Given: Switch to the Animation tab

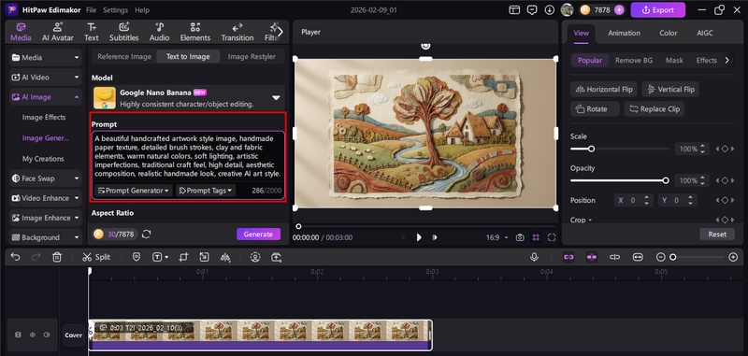Looking at the screenshot, I should click(624, 33).
